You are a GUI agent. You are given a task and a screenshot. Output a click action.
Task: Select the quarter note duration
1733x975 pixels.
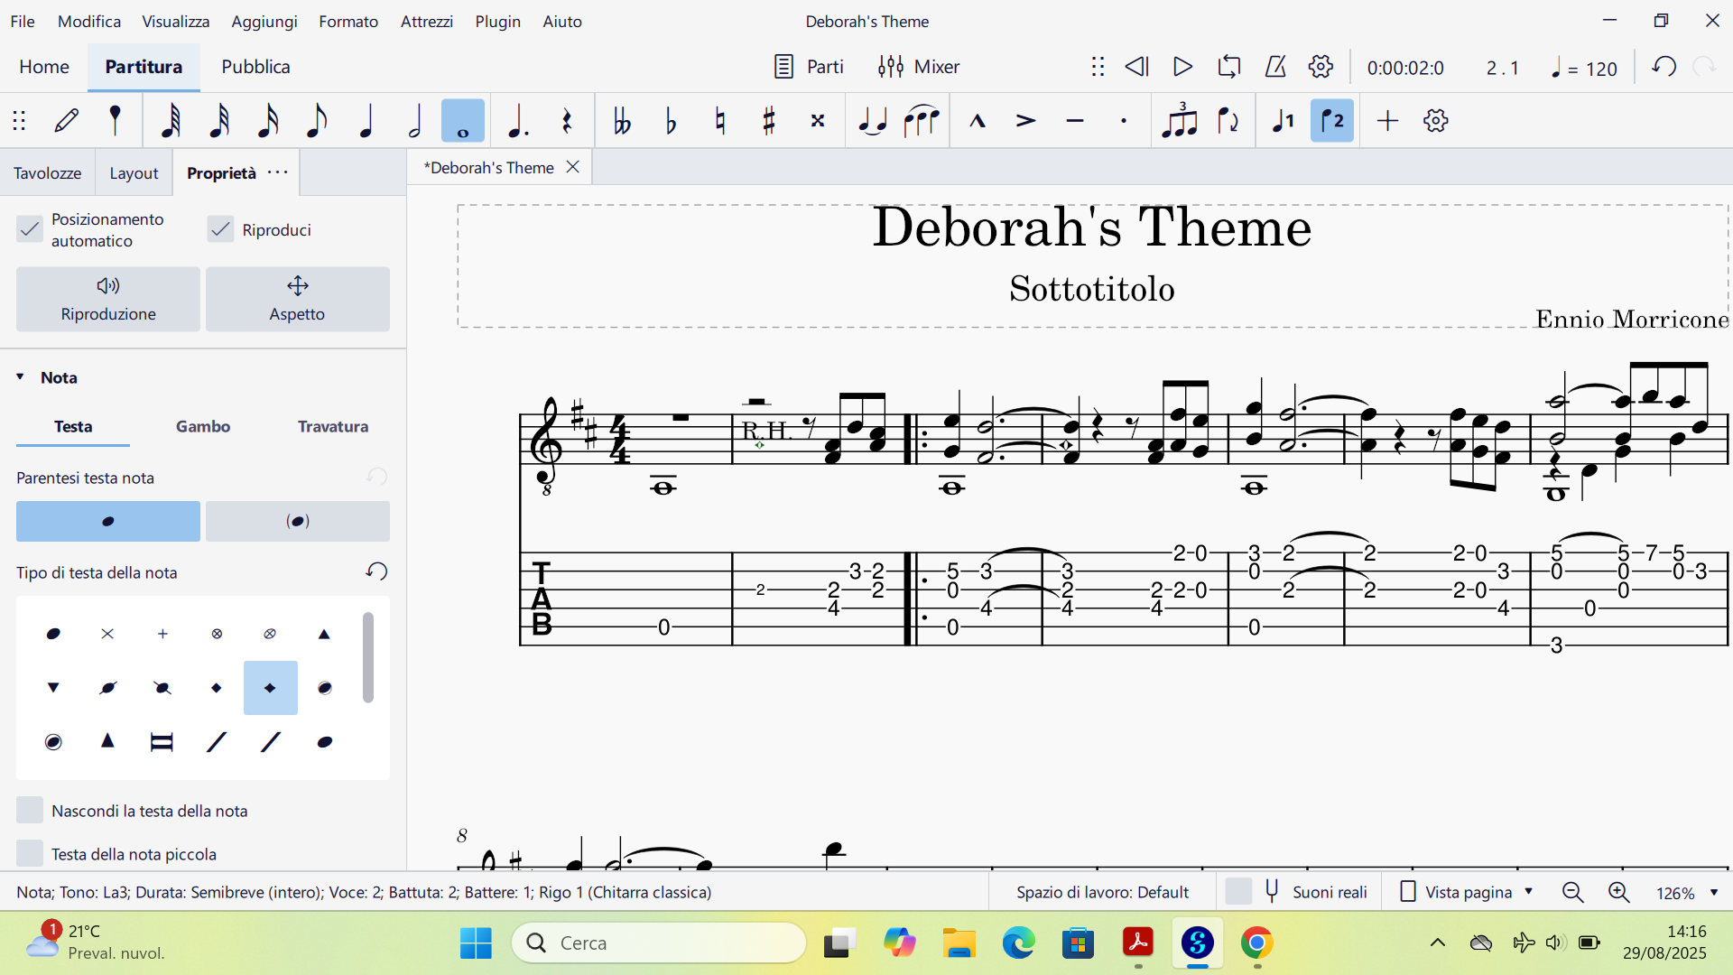pos(366,120)
